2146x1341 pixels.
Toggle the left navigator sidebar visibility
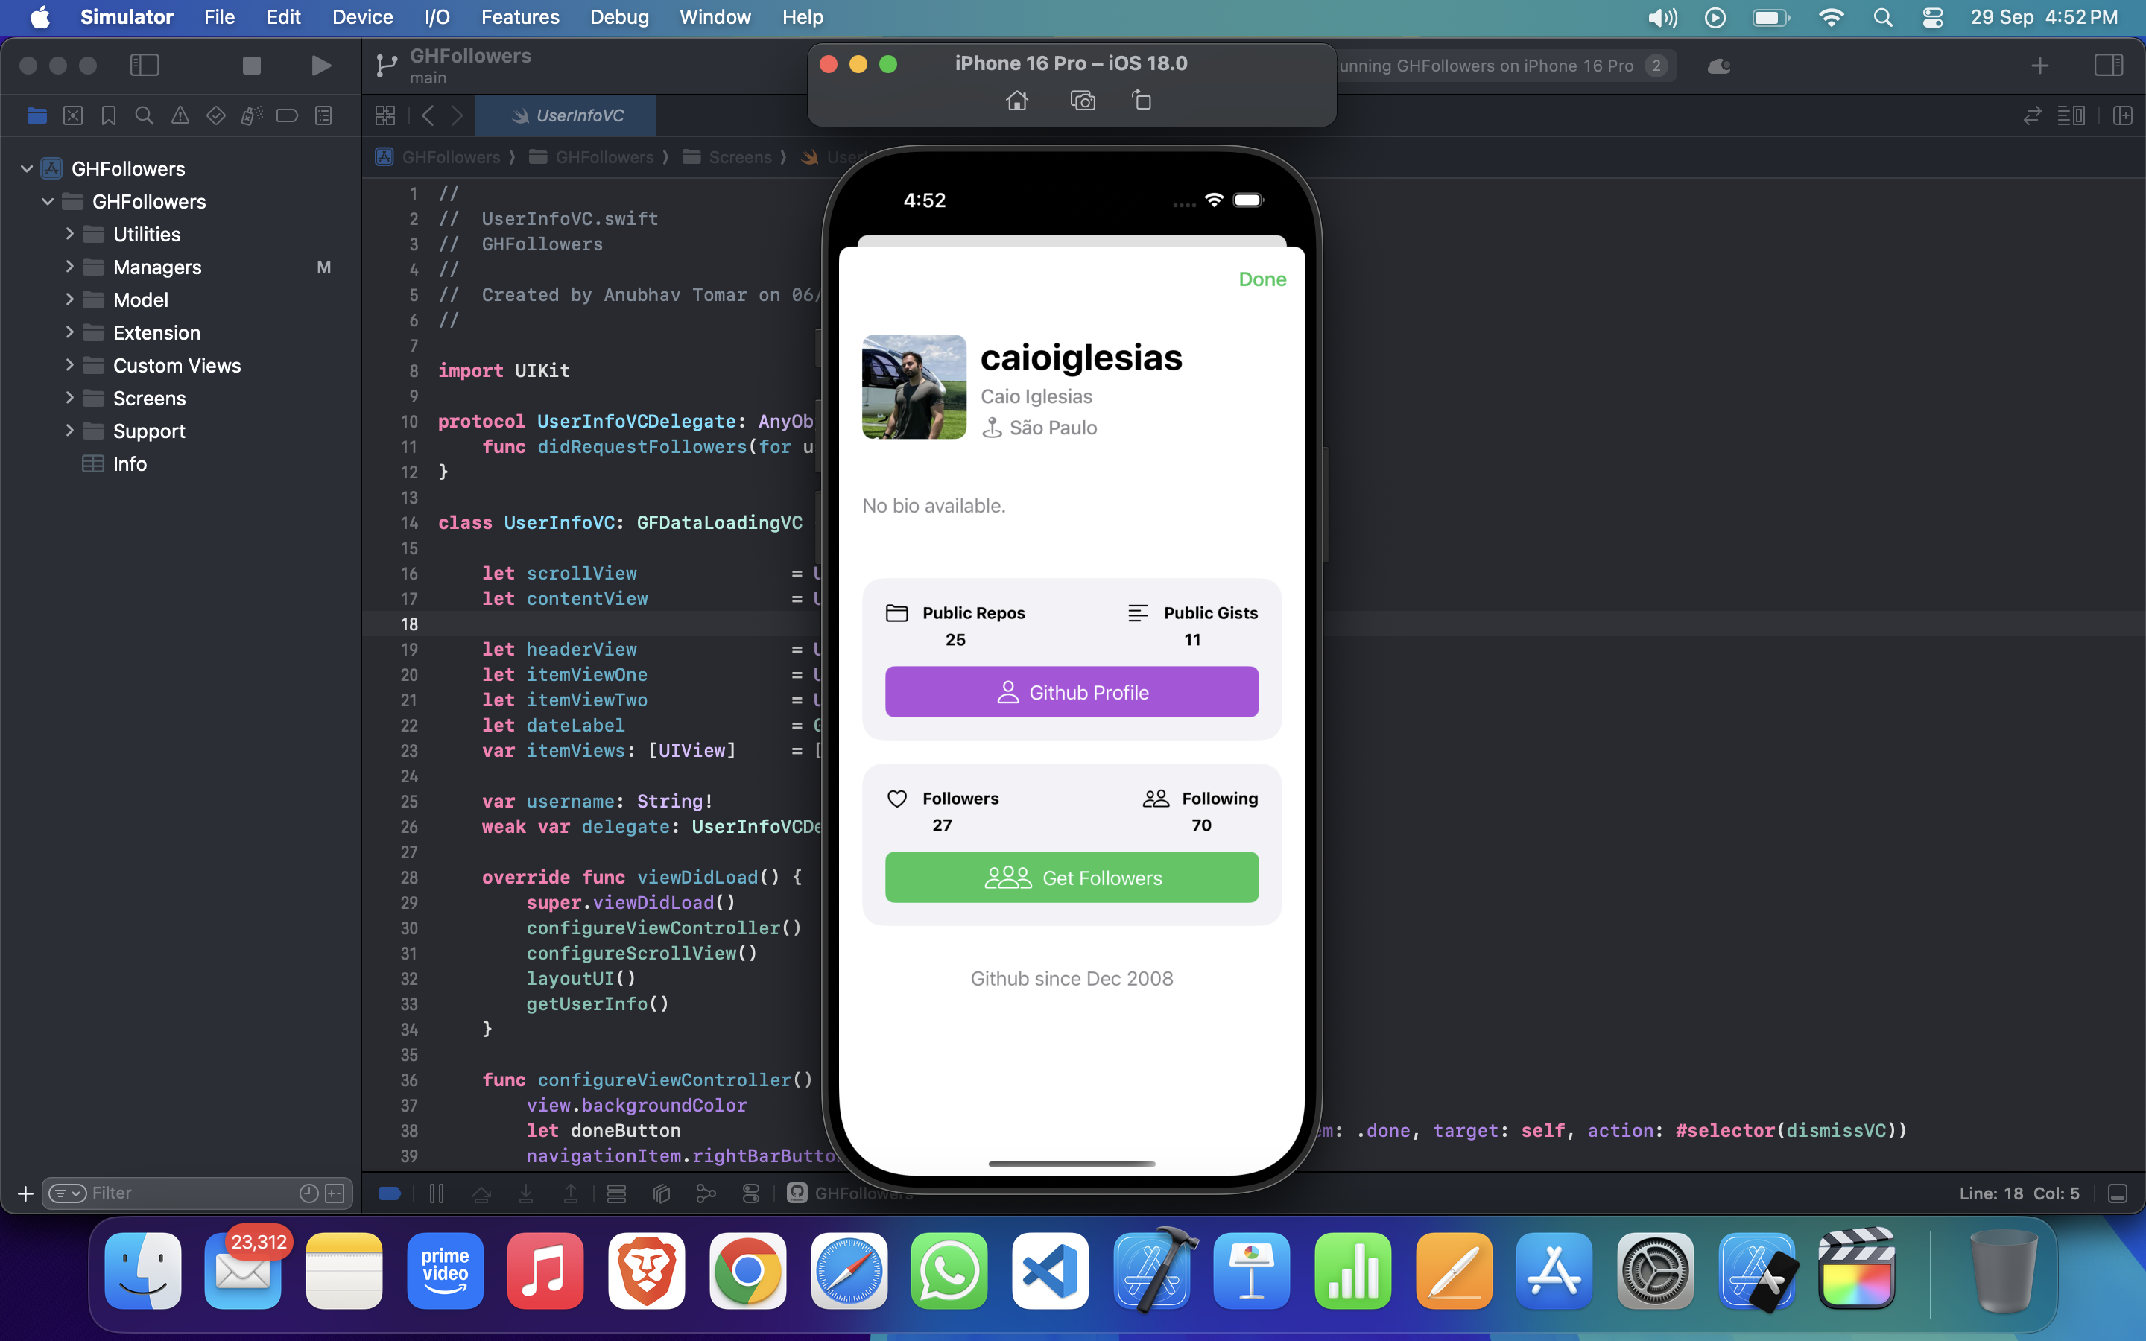(x=145, y=66)
